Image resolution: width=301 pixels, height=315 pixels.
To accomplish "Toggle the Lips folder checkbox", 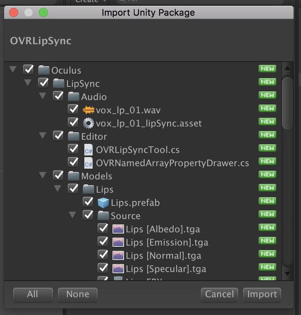I will pyautogui.click(x=73, y=189).
